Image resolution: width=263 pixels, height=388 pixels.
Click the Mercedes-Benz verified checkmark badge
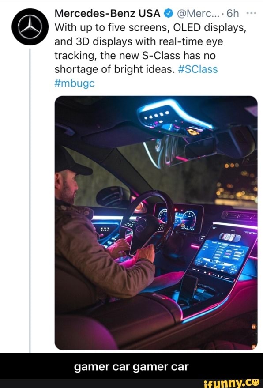coord(168,13)
